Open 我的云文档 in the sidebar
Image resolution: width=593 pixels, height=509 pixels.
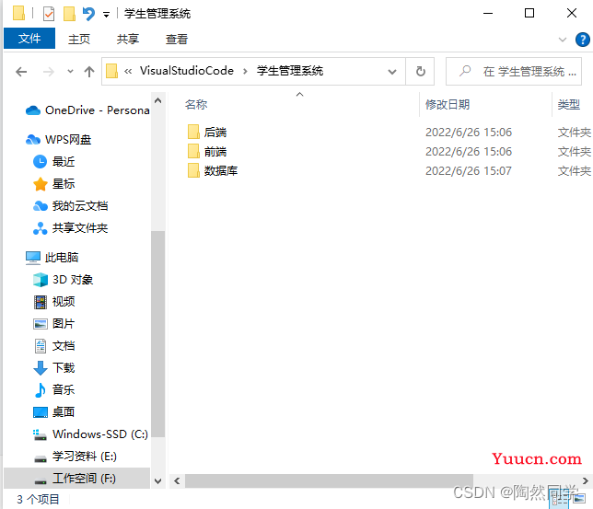[70, 206]
